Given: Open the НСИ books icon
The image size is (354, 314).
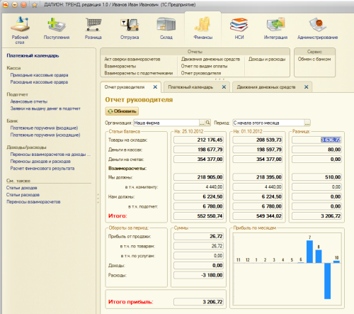Looking at the screenshot, I should point(239,25).
